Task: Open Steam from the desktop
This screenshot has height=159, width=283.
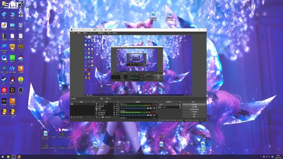Action: [x=4, y=80]
